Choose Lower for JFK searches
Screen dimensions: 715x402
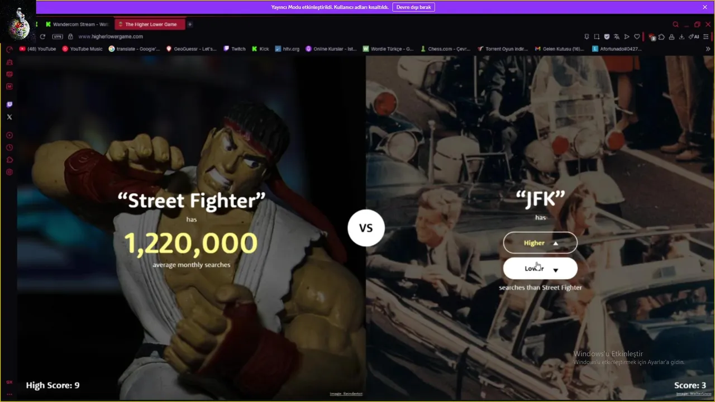tap(540, 269)
